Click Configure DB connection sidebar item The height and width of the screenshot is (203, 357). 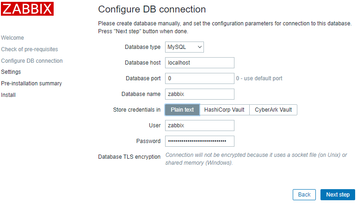(32, 61)
